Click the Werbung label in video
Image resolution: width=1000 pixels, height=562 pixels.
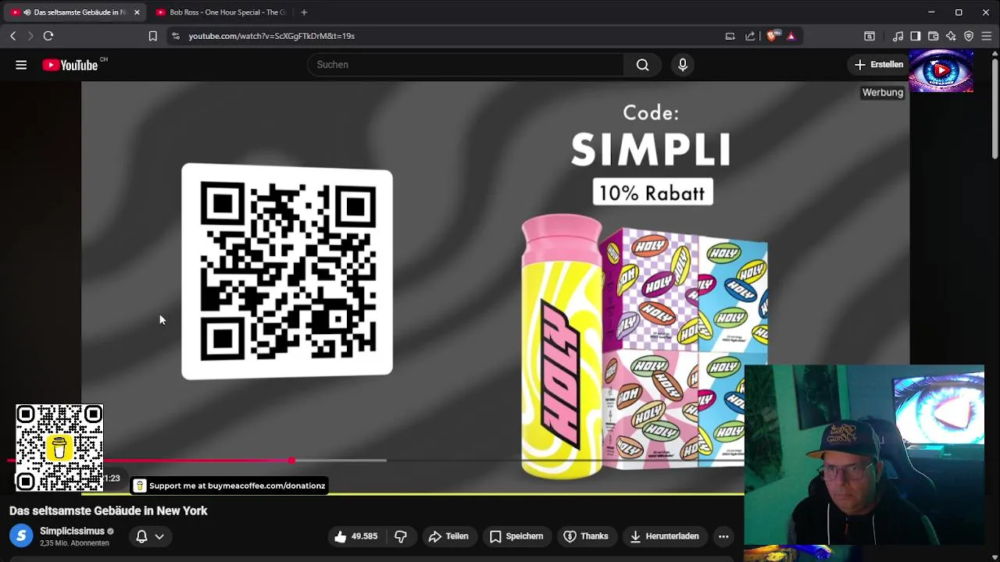click(x=883, y=92)
